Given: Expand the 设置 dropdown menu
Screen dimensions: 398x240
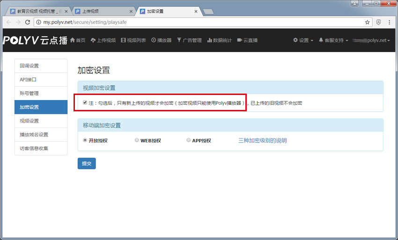Looking at the screenshot, I should (303, 40).
